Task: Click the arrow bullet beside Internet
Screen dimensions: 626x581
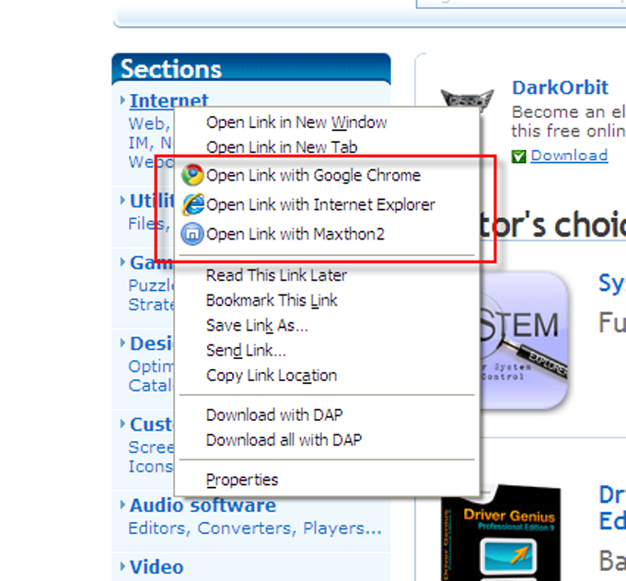Action: point(122,100)
